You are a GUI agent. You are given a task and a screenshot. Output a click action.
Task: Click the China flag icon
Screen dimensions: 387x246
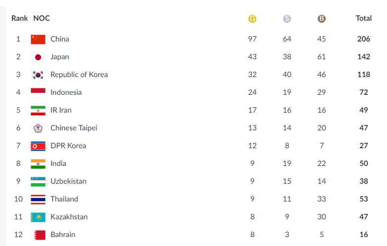38,39
